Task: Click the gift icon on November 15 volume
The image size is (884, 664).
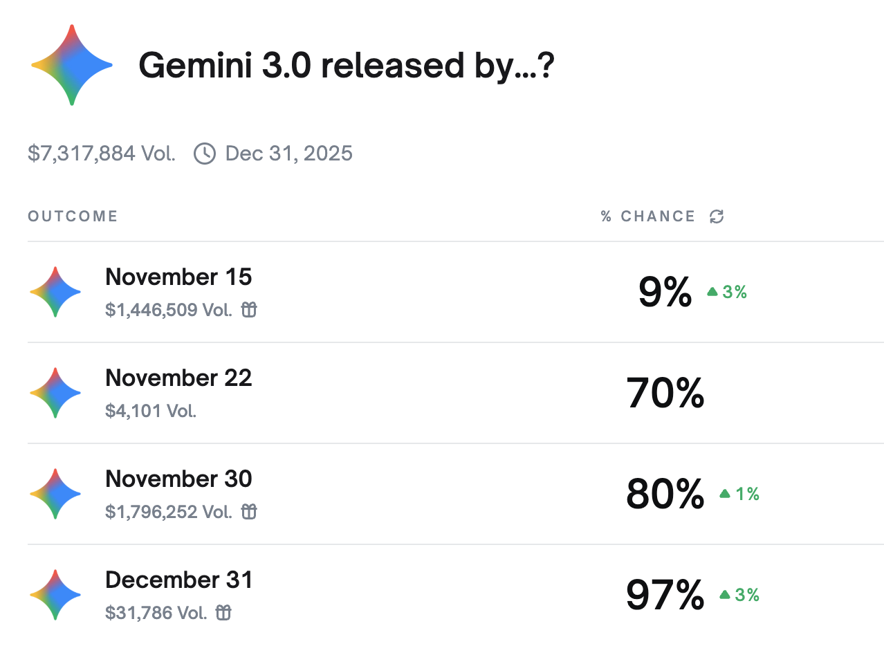Action: [x=249, y=310]
